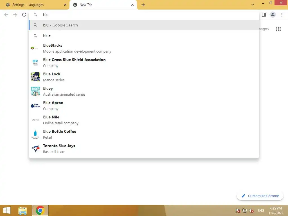The image size is (288, 216).
Task: Open the Google apps grid
Action: pyautogui.click(x=278, y=29)
